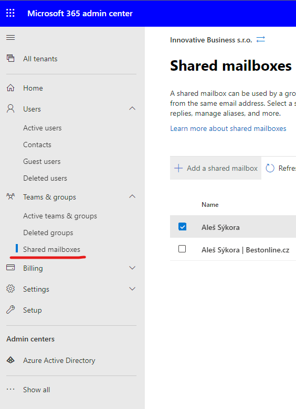Open Active teams & groups
This screenshot has width=296, height=409.
pyautogui.click(x=60, y=216)
